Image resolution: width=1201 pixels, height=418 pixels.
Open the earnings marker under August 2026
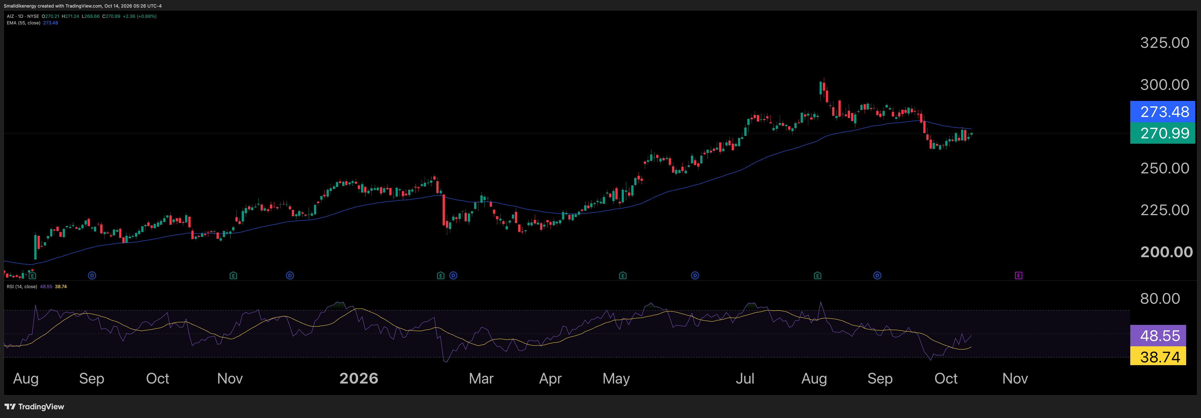[x=817, y=275]
